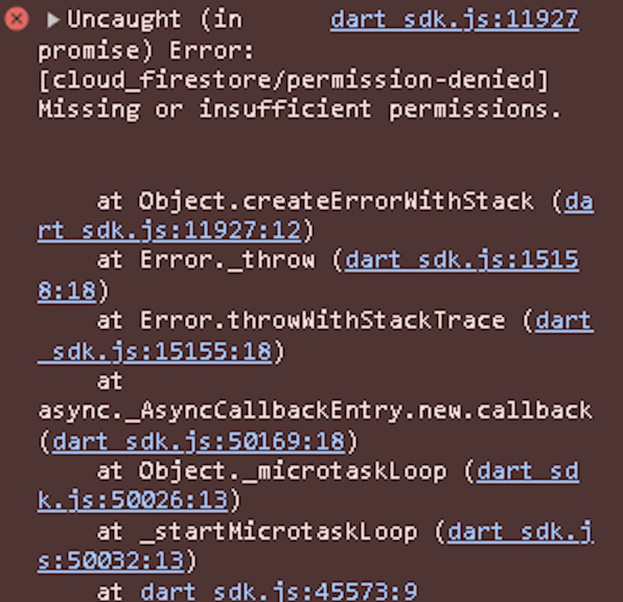This screenshot has width=623, height=602.
Task: Expand the Uncaught error message triangle
Action: [x=54, y=20]
